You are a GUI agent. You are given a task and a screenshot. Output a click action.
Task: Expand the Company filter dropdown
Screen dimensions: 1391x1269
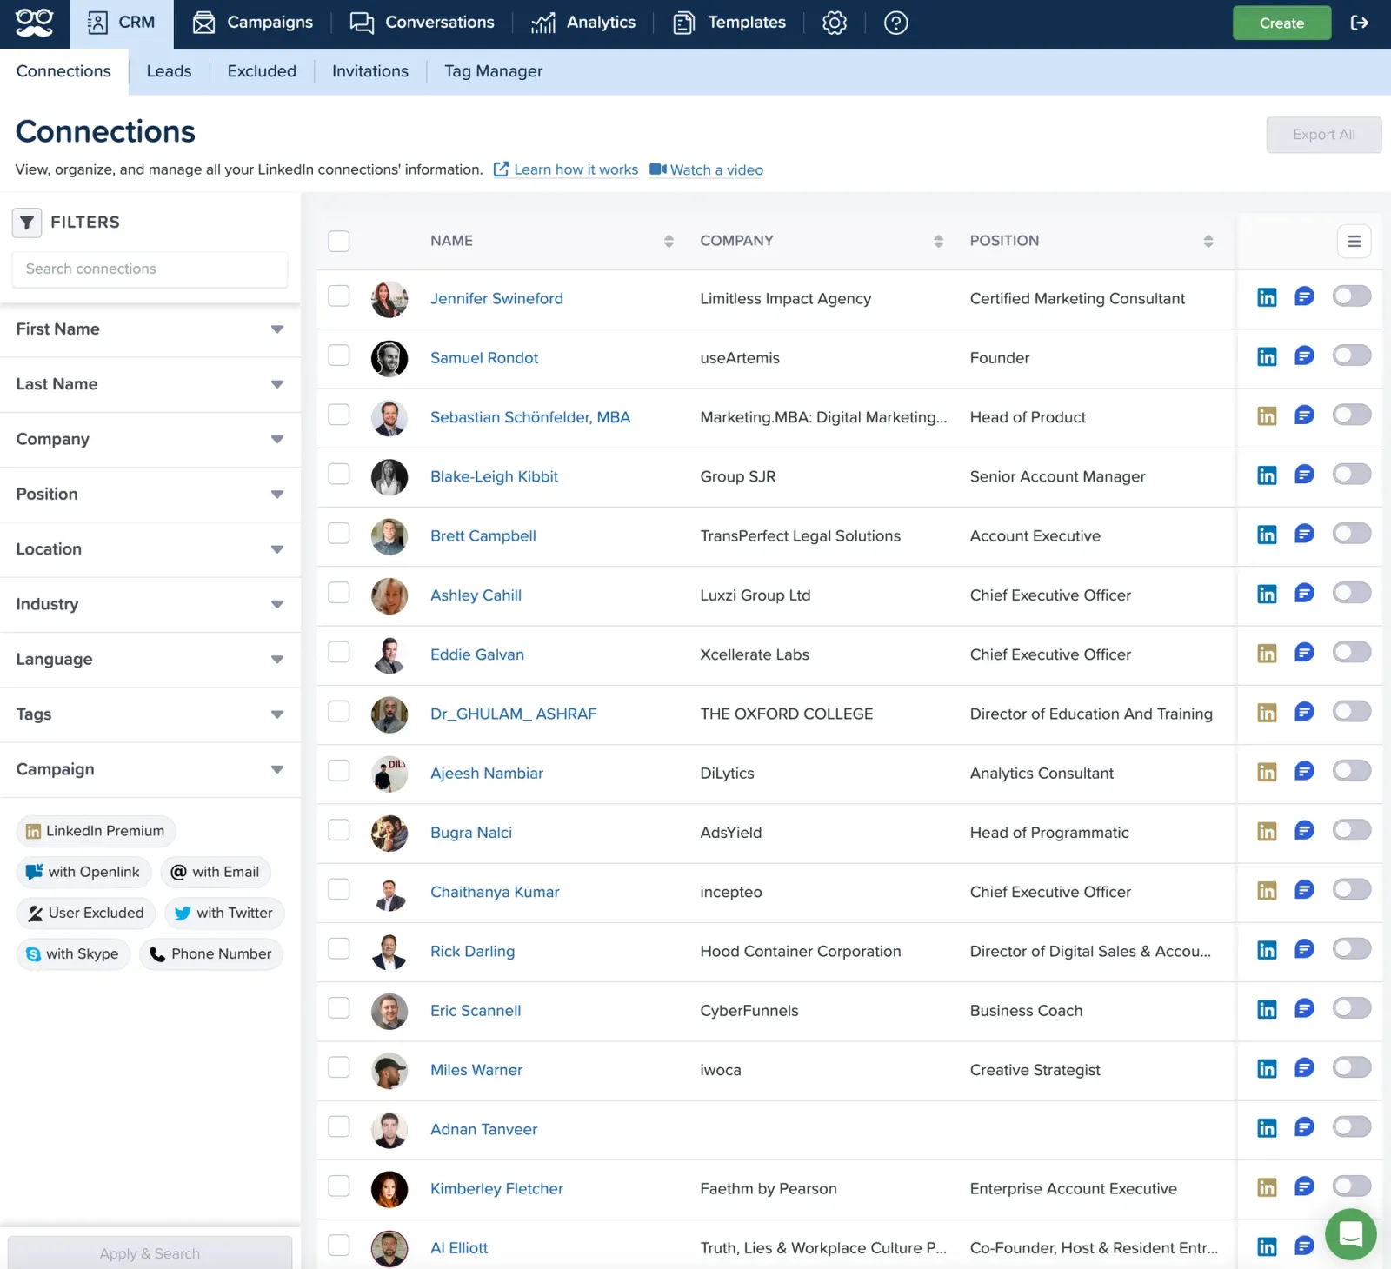point(150,440)
